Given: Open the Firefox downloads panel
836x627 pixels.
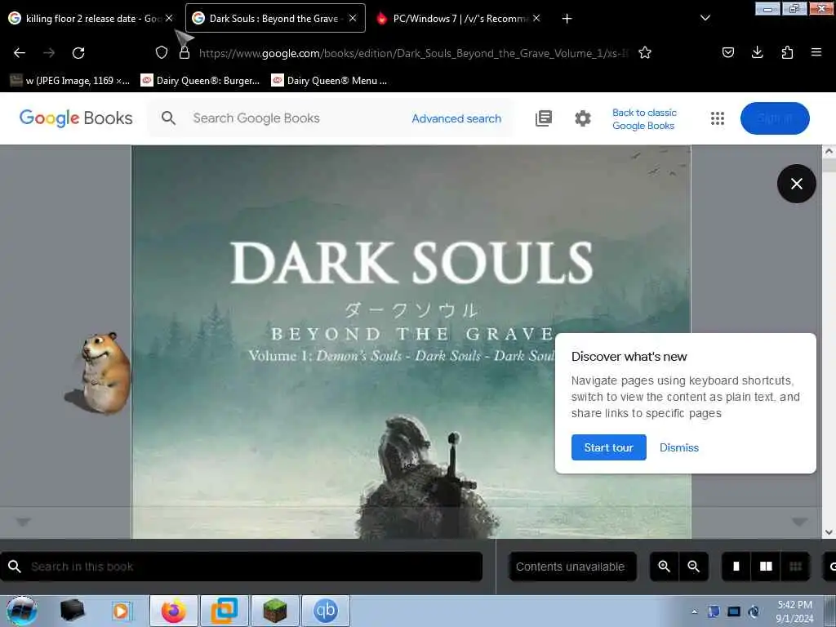Looking at the screenshot, I should click(757, 52).
